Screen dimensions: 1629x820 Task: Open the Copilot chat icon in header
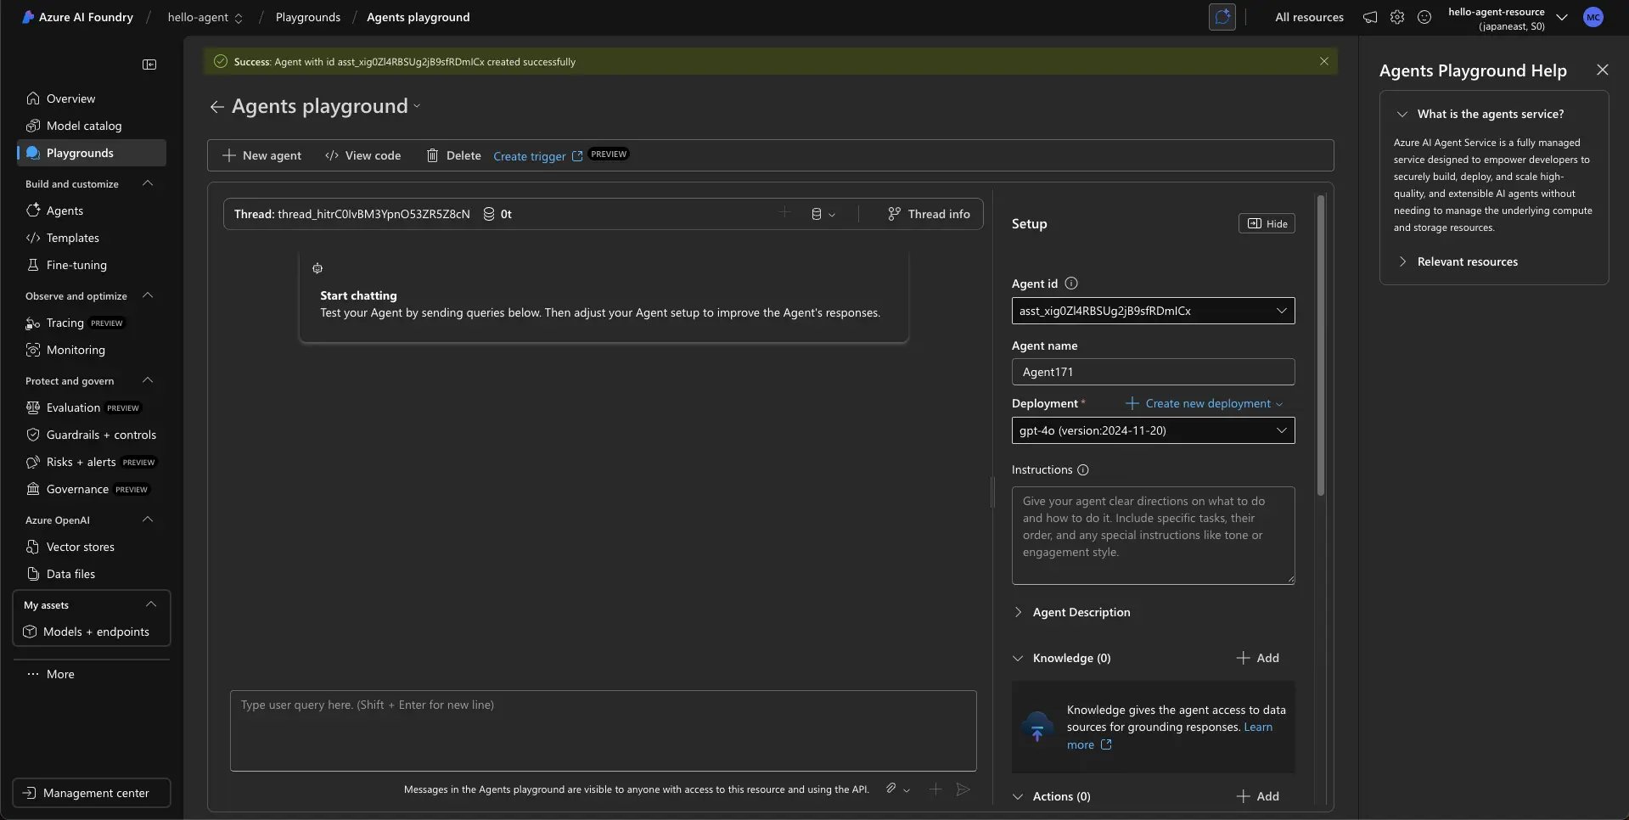pyautogui.click(x=1222, y=17)
